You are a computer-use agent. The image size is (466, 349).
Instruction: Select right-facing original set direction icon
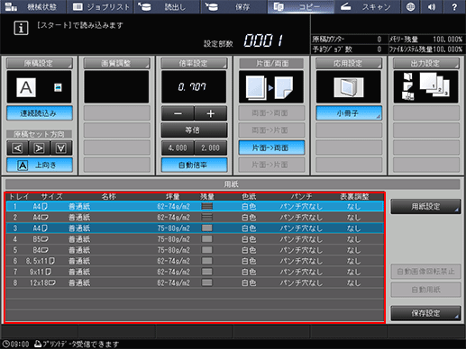40,148
